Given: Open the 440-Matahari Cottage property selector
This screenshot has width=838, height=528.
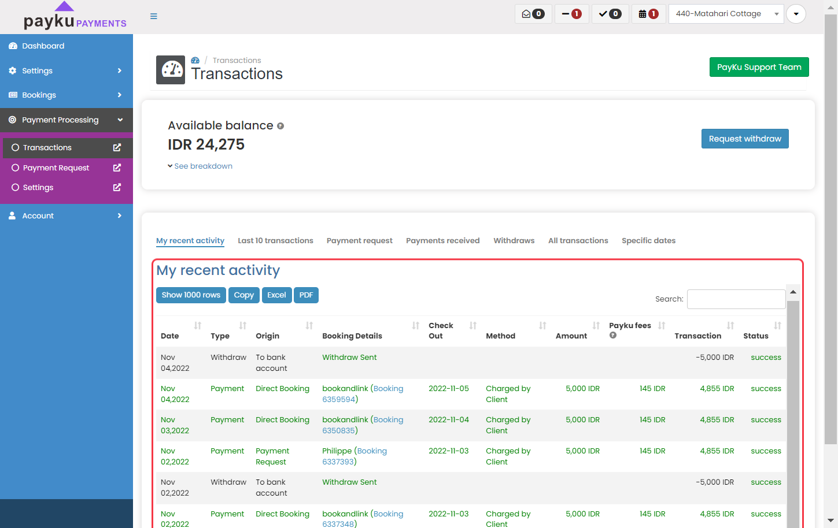Looking at the screenshot, I should click(726, 14).
